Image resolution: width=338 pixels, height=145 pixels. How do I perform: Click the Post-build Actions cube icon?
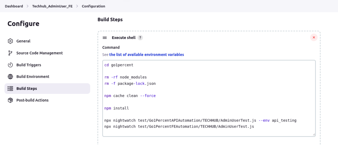(x=10, y=100)
